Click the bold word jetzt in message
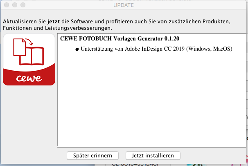 coord(54,22)
